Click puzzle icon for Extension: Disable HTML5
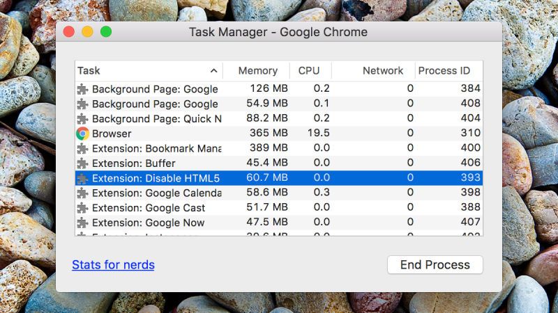558x313 pixels. point(82,178)
